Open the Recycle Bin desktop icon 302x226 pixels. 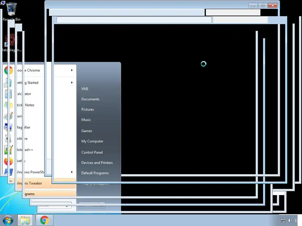[12, 9]
